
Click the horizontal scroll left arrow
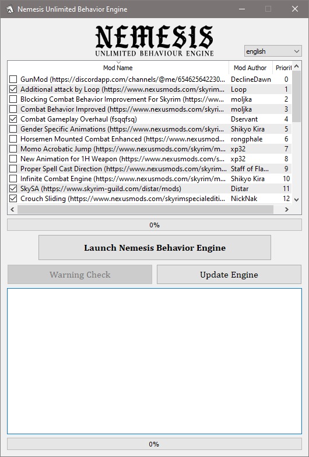12,209
